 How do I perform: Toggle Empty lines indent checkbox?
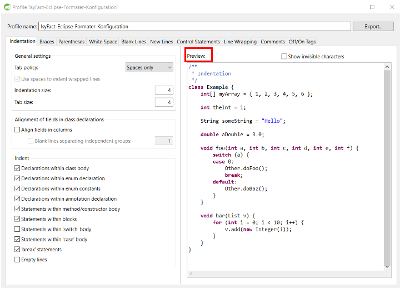pyautogui.click(x=17, y=260)
